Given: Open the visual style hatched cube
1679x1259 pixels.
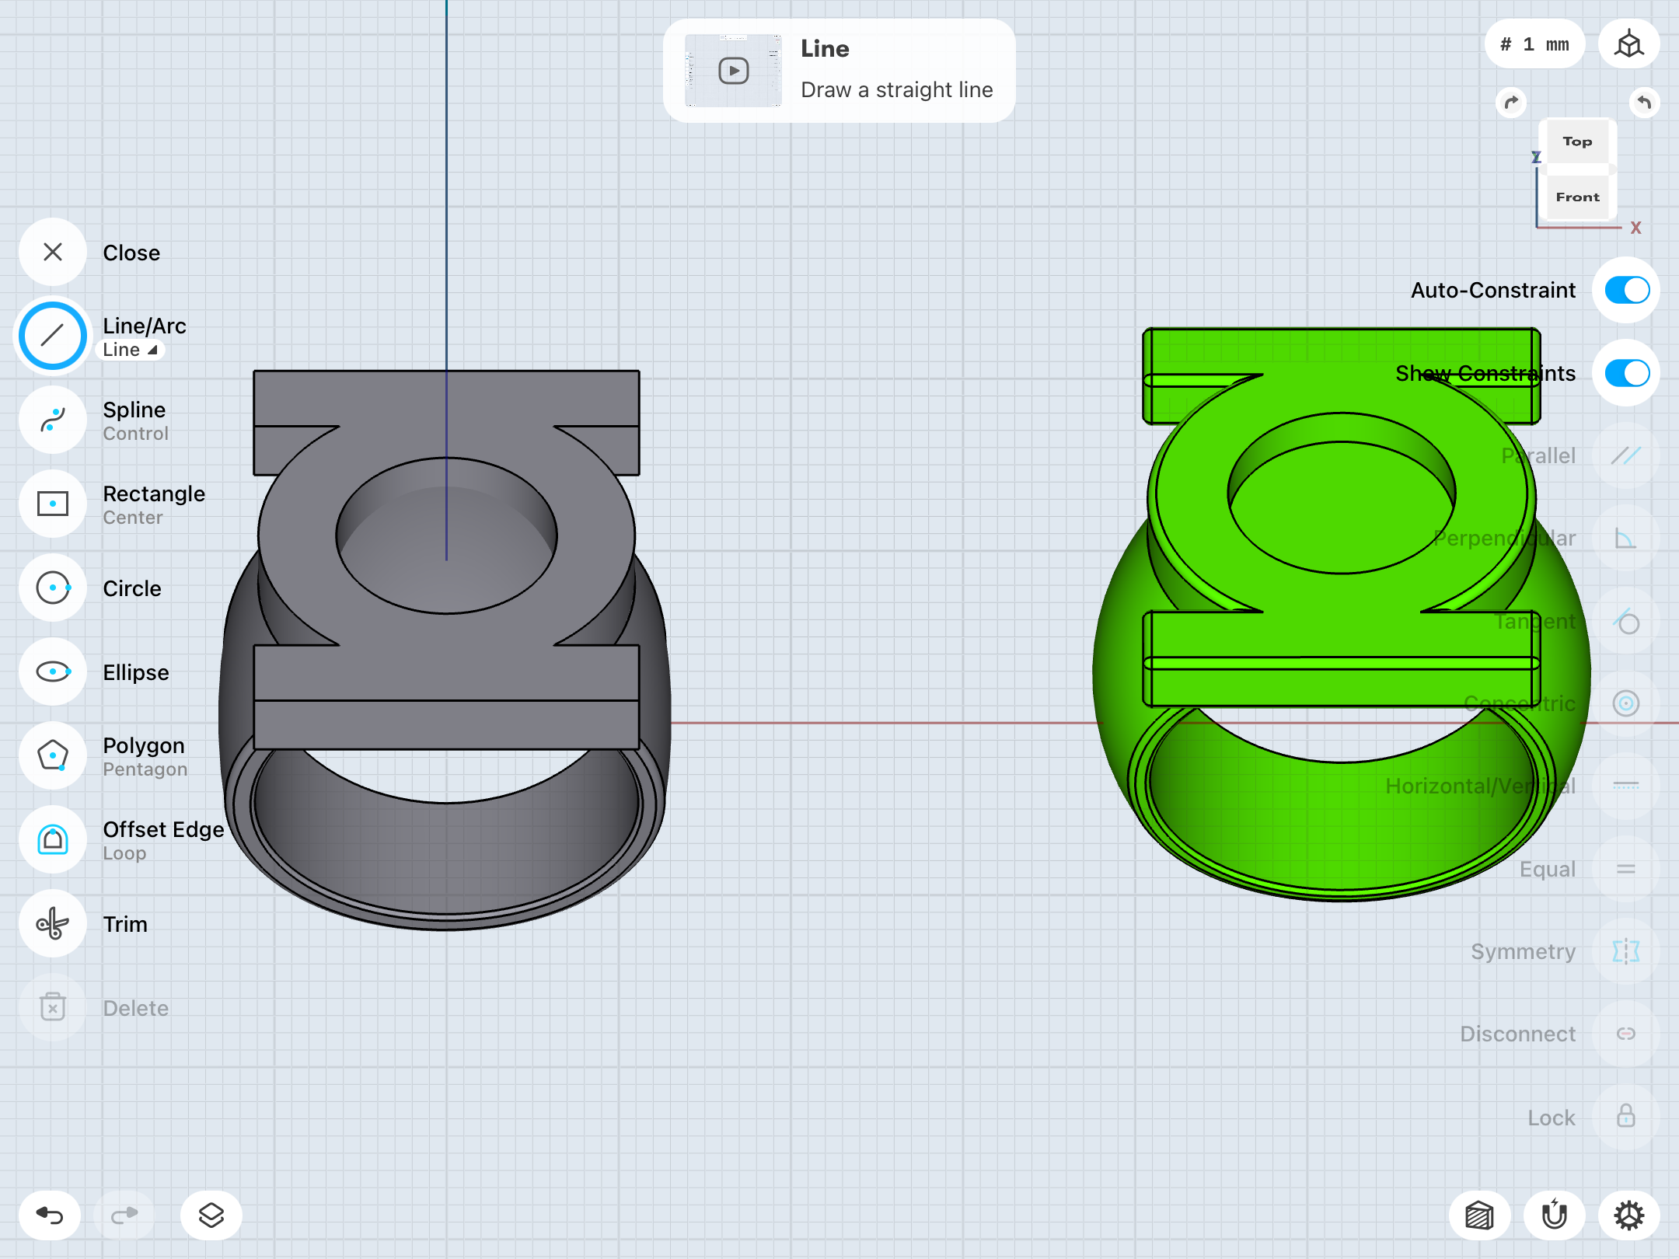Looking at the screenshot, I should click(1480, 1215).
